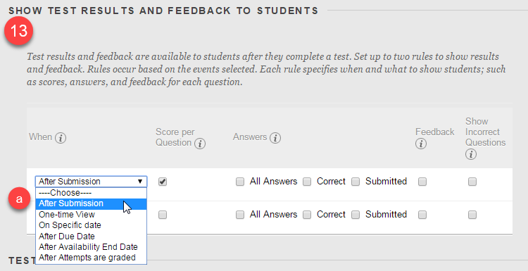This screenshot has height=271, width=528.
Task: Select On Specific date option
Action: [x=91, y=225]
